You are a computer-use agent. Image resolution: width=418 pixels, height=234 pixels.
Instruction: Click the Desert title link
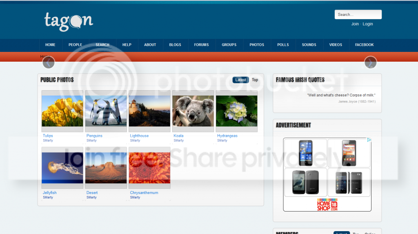coord(92,193)
